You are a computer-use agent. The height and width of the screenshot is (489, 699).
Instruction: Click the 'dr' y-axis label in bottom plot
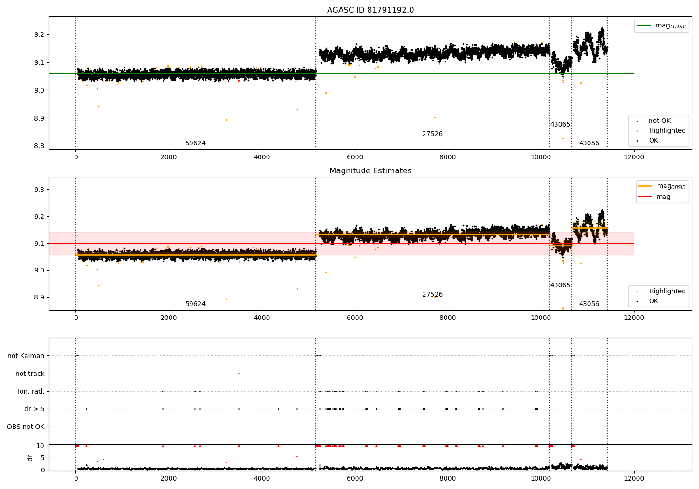click(x=30, y=458)
